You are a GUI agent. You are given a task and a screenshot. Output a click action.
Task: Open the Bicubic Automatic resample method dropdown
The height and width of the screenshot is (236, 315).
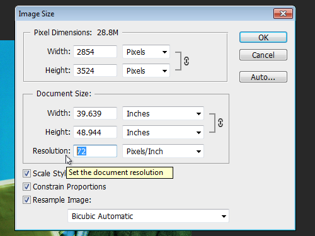click(x=148, y=216)
